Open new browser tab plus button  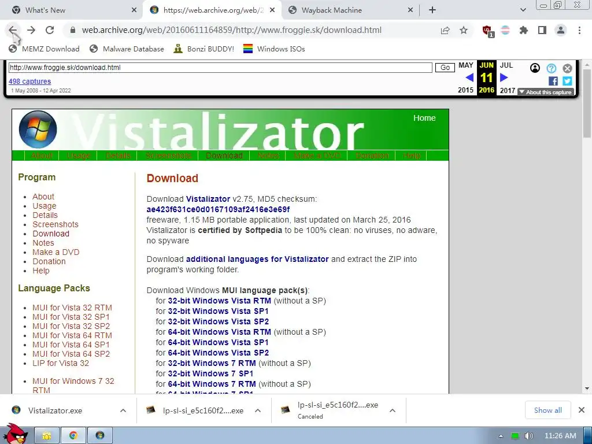[432, 10]
